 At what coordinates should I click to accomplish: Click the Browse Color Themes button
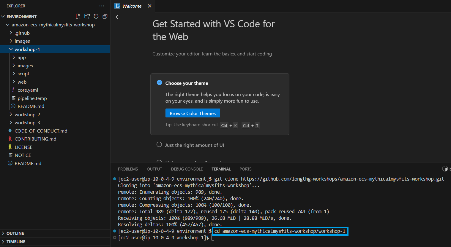193,113
